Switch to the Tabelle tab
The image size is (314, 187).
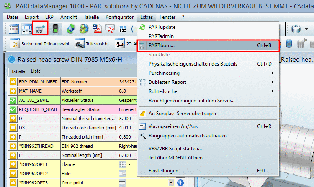(18, 71)
